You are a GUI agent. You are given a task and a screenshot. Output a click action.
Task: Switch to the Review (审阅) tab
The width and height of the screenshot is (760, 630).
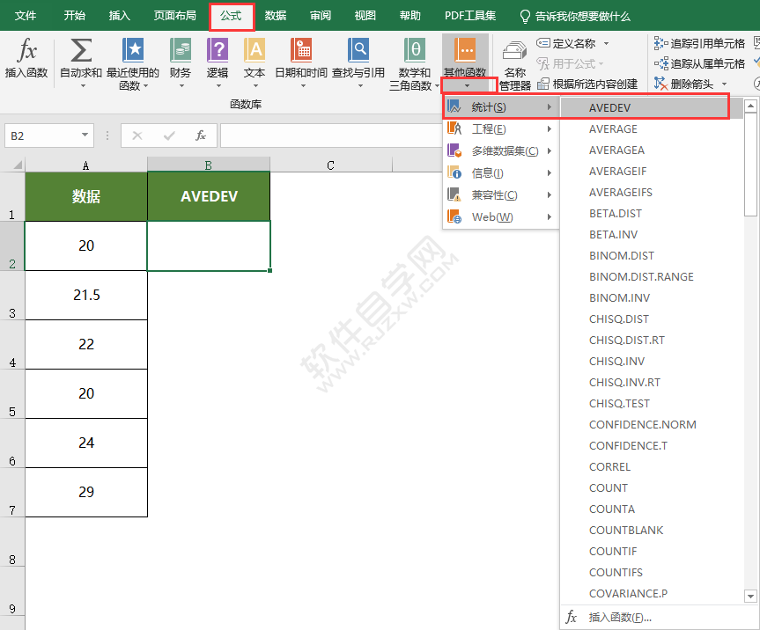tap(321, 16)
